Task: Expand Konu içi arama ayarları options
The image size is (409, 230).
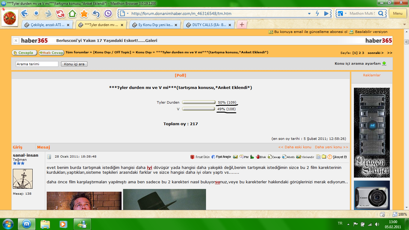Action: click(x=384, y=63)
